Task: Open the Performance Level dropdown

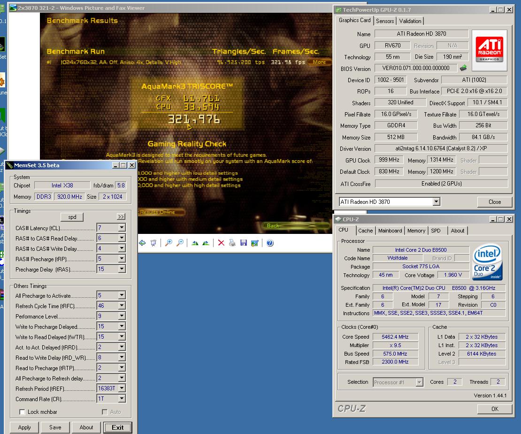Action: (122, 316)
